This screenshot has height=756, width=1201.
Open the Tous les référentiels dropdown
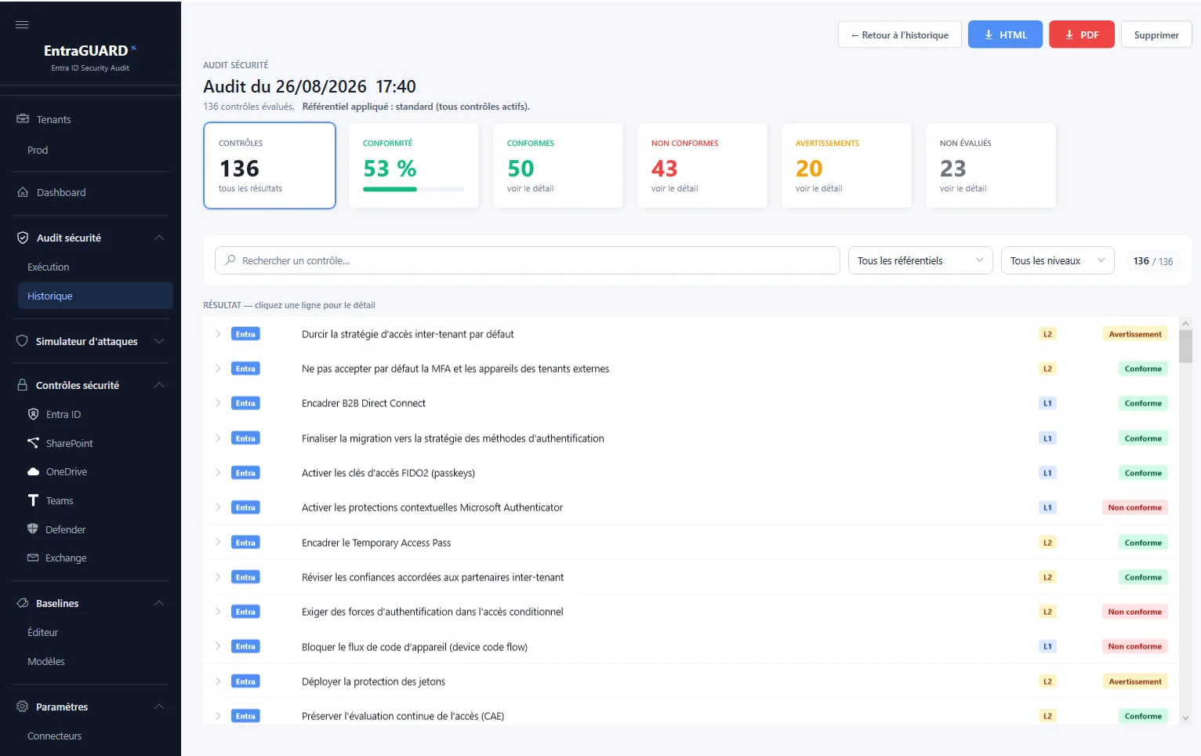[x=920, y=260]
